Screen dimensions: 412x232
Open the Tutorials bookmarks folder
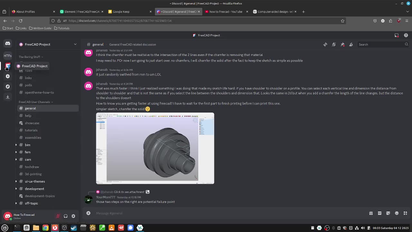pyautogui.click(x=61, y=28)
